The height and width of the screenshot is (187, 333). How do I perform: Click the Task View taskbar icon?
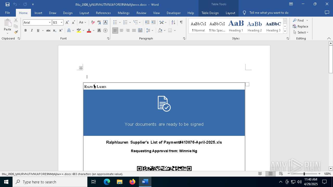94,182
